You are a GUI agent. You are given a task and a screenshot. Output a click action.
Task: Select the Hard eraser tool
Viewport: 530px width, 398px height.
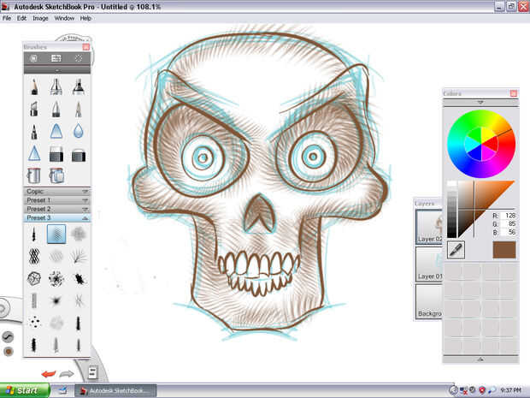[x=56, y=154]
